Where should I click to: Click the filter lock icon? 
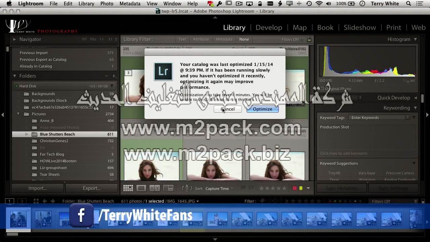tap(309, 39)
